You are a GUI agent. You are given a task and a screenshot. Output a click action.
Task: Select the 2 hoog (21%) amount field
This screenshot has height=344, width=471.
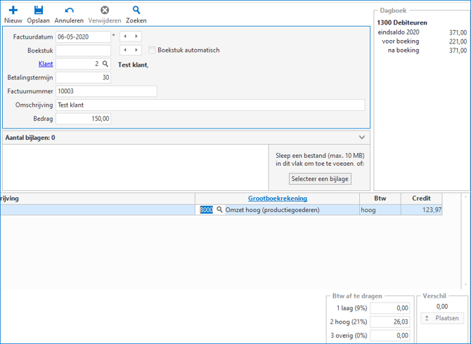click(389, 322)
